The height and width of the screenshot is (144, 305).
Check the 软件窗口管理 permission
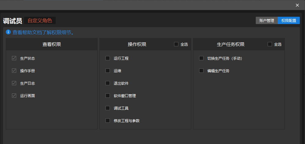108,96
